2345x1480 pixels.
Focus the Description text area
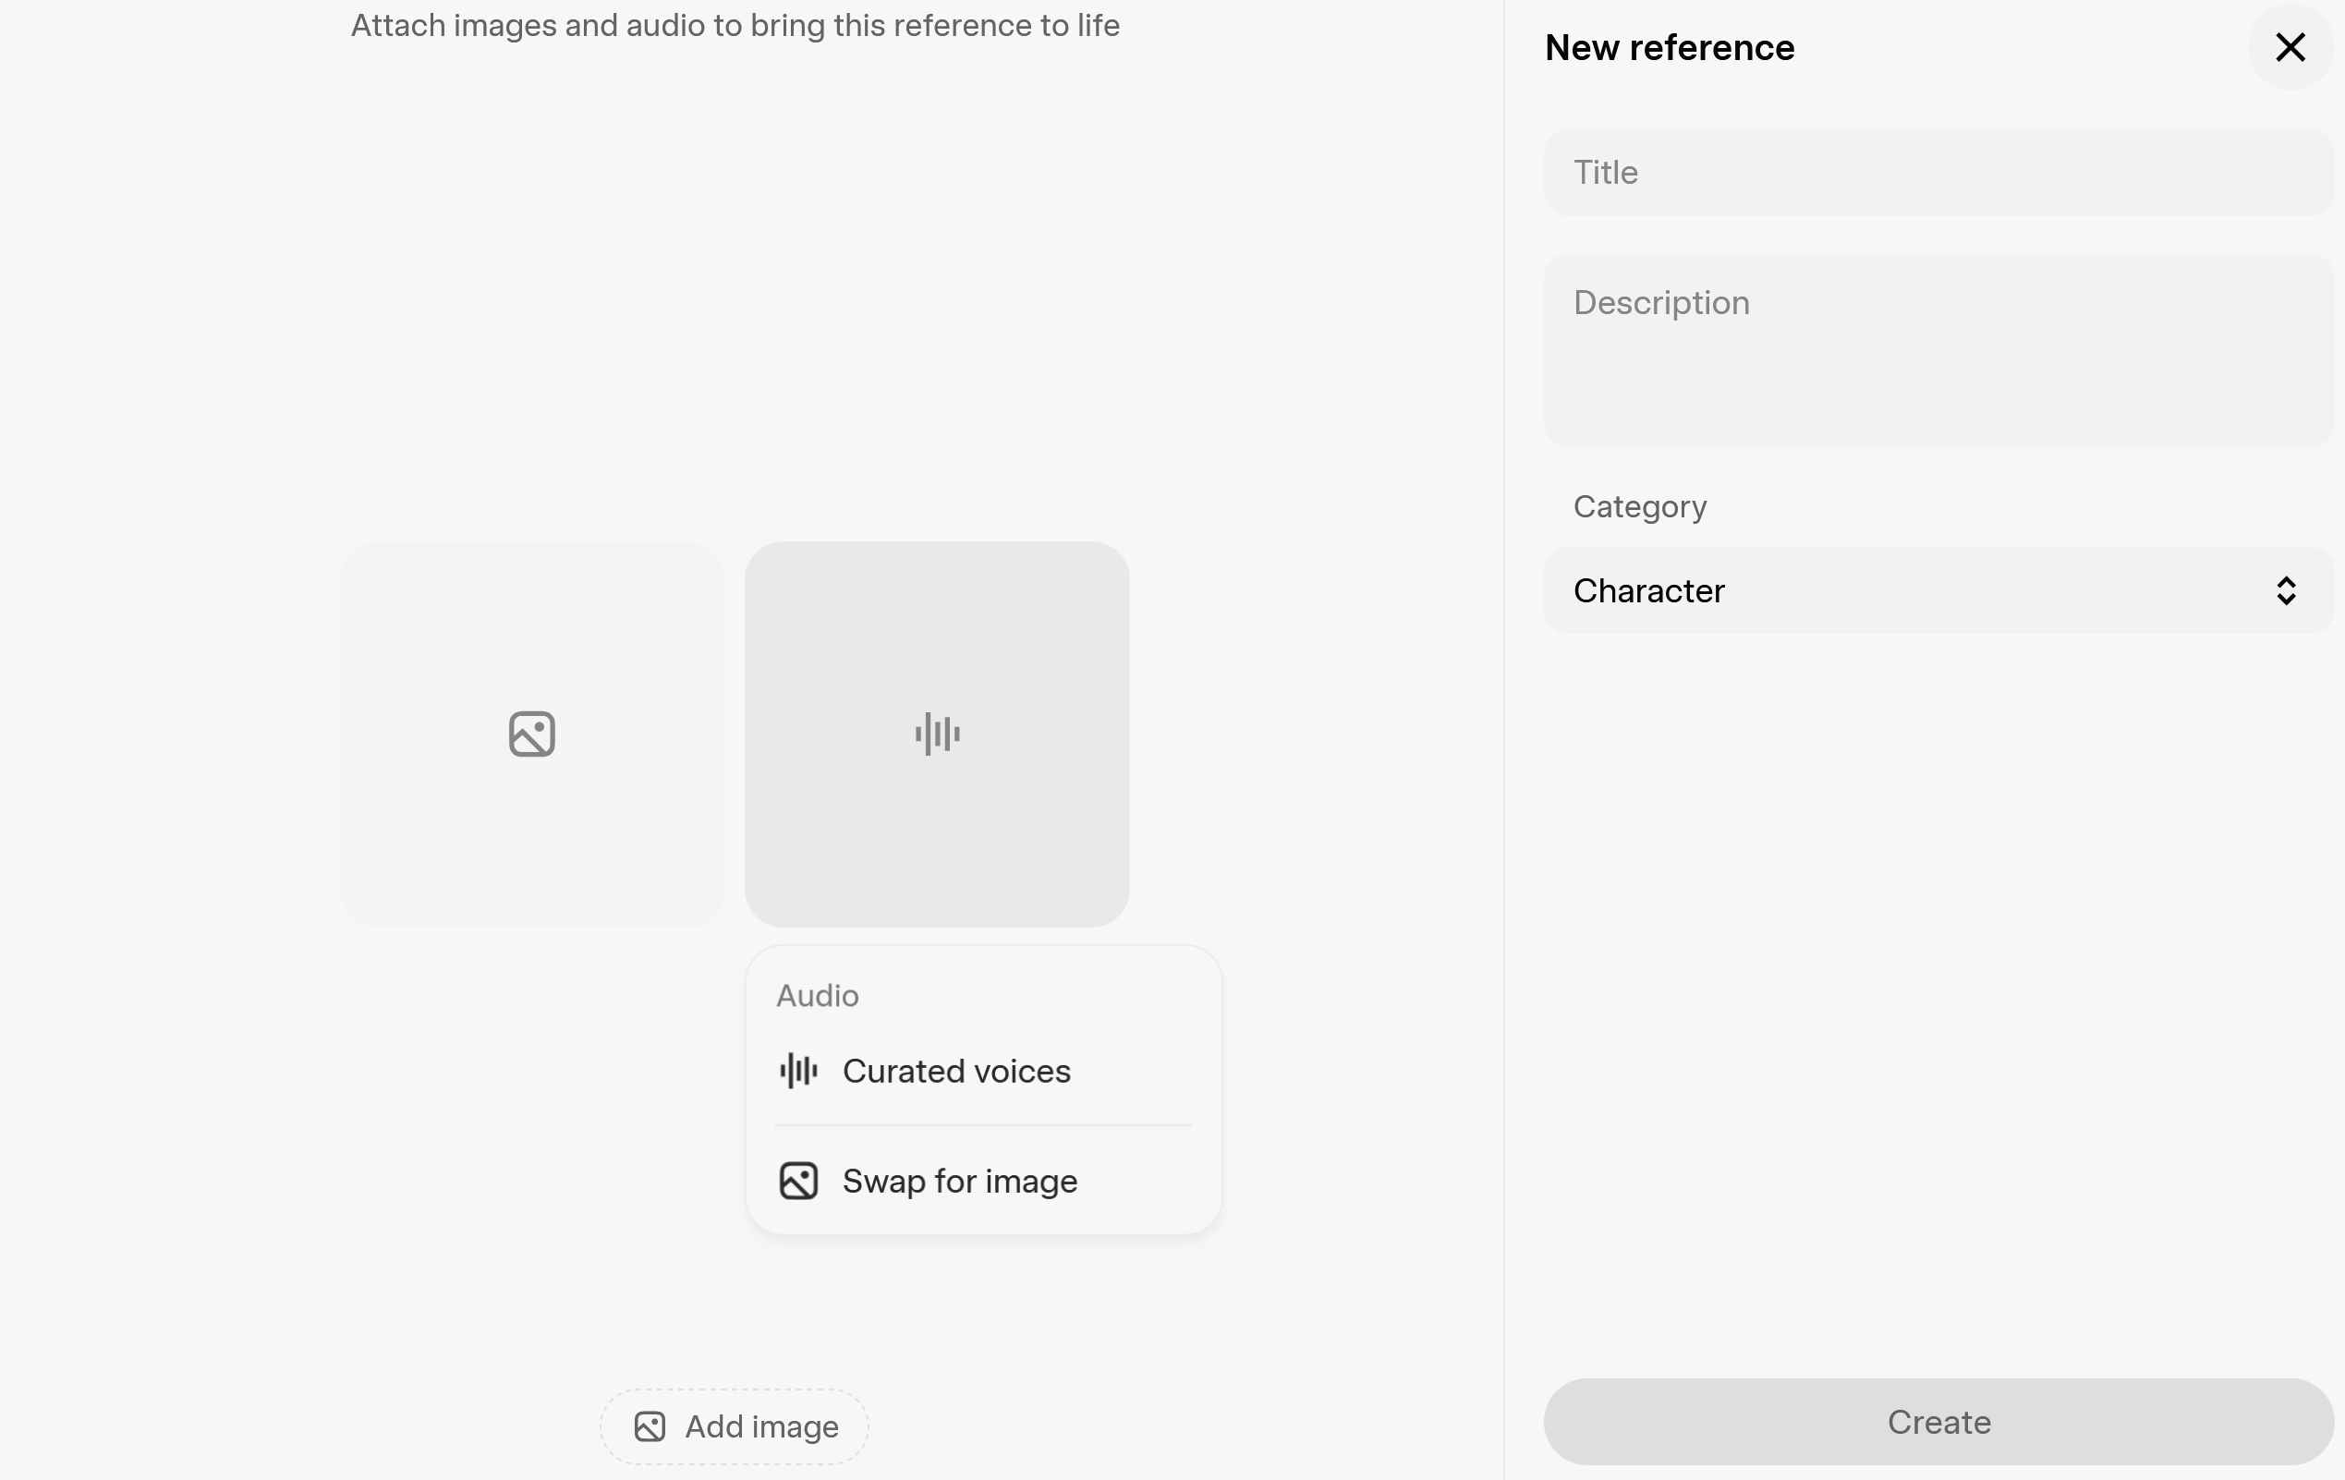point(1938,350)
